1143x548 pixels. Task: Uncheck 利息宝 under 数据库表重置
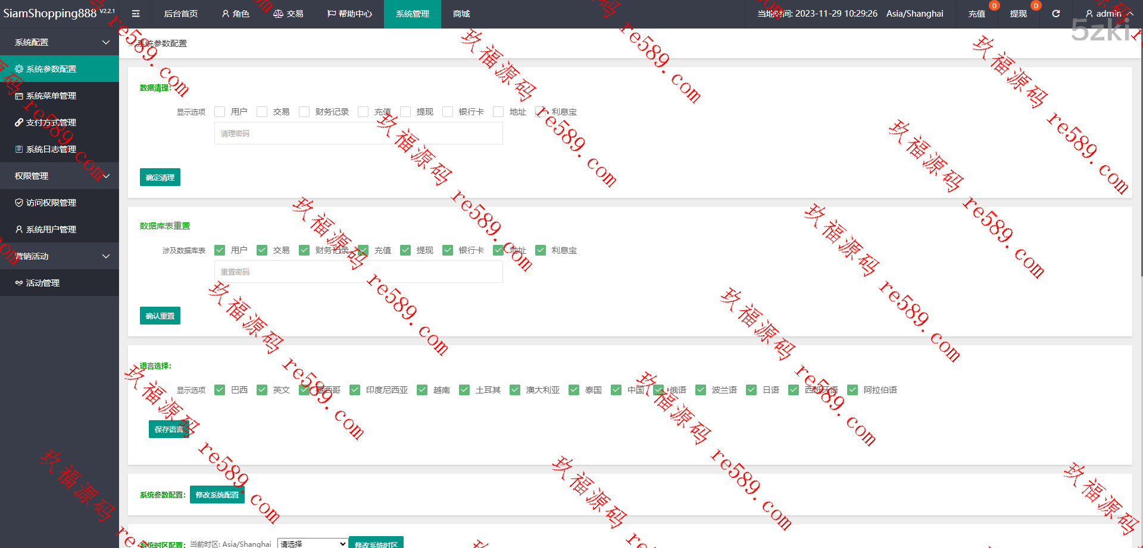click(541, 250)
